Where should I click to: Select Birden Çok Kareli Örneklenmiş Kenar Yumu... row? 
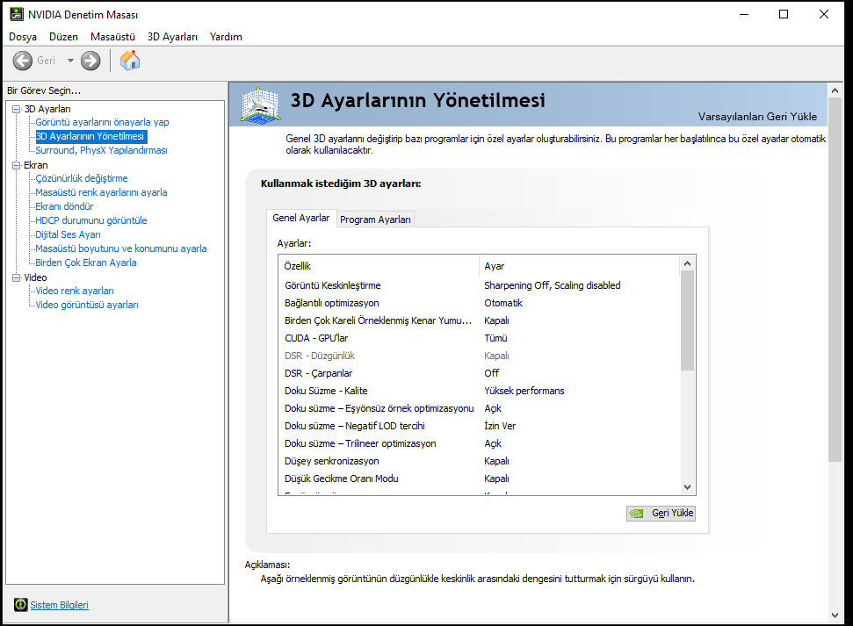pyautogui.click(x=479, y=320)
